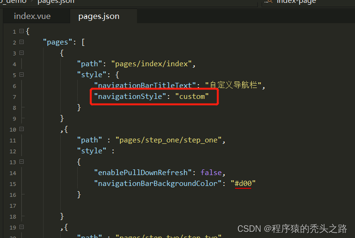Screen dimensions: 355x238
Task: Switch to the index.vue tab
Action: pos(32,16)
